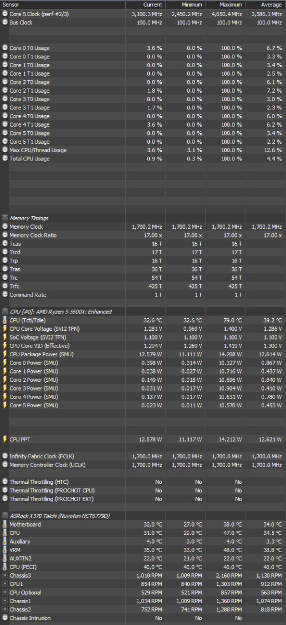Image resolution: width=286 pixels, height=625 pixels.
Task: Select the Command Rate timing row
Action: pyautogui.click(x=143, y=295)
